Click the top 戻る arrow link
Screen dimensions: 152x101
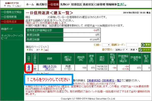point(30,50)
